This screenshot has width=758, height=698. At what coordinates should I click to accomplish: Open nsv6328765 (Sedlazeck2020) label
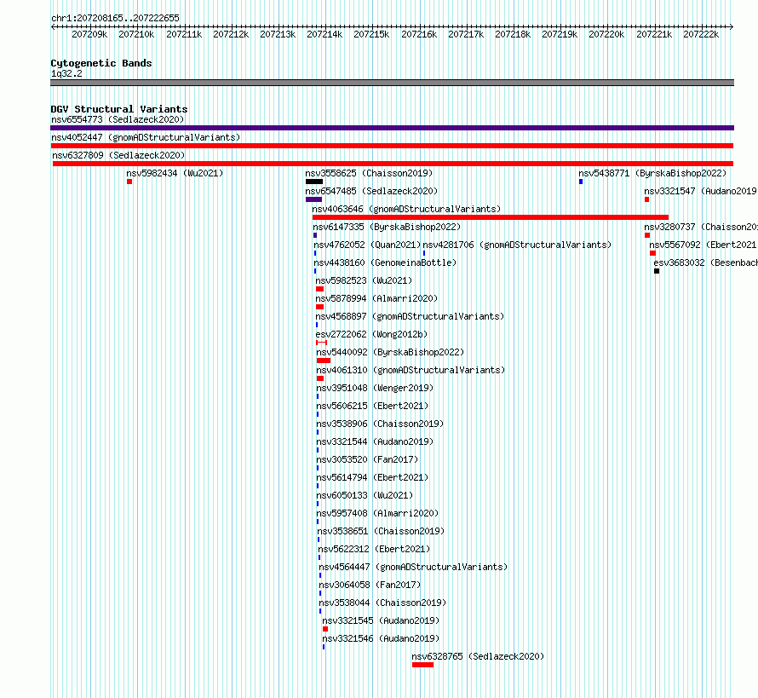click(478, 656)
